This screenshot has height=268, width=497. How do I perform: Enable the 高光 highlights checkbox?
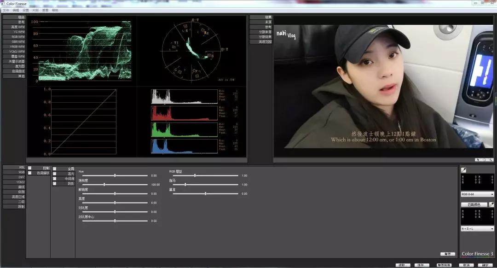coord(54,174)
